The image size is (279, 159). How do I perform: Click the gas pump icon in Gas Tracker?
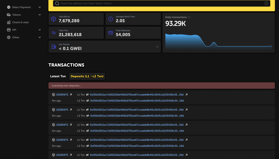(53, 47)
